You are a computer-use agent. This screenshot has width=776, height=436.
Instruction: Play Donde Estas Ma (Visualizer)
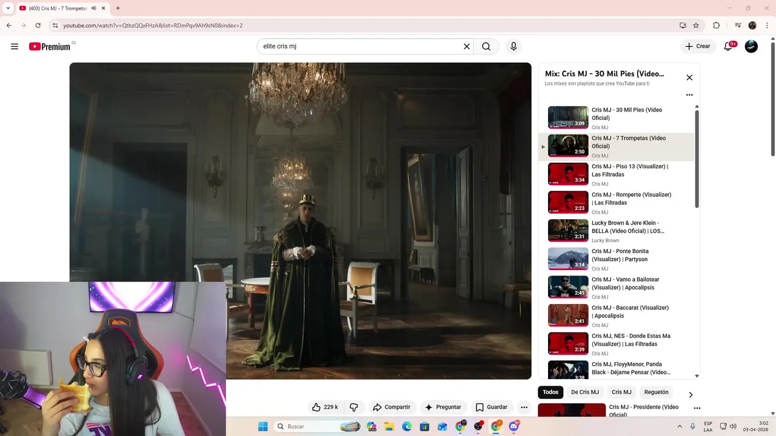pos(615,344)
